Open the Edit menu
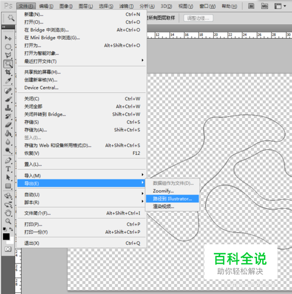The width and height of the screenshot is (292, 294). (46, 6)
